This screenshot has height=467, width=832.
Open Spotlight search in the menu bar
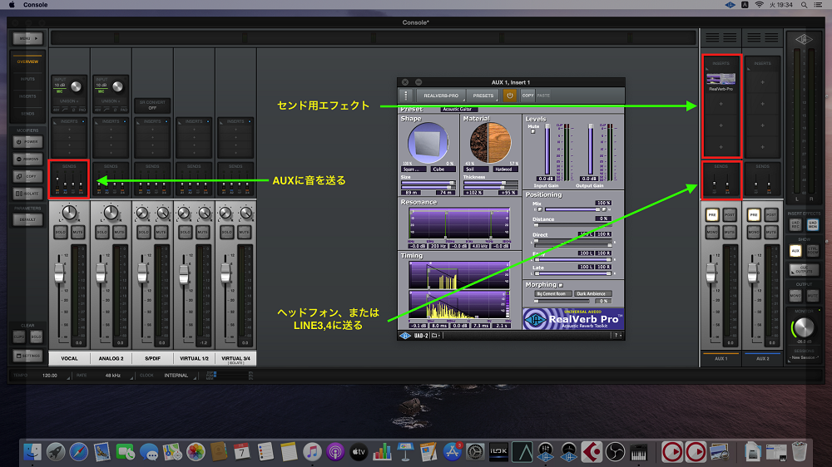(x=805, y=5)
